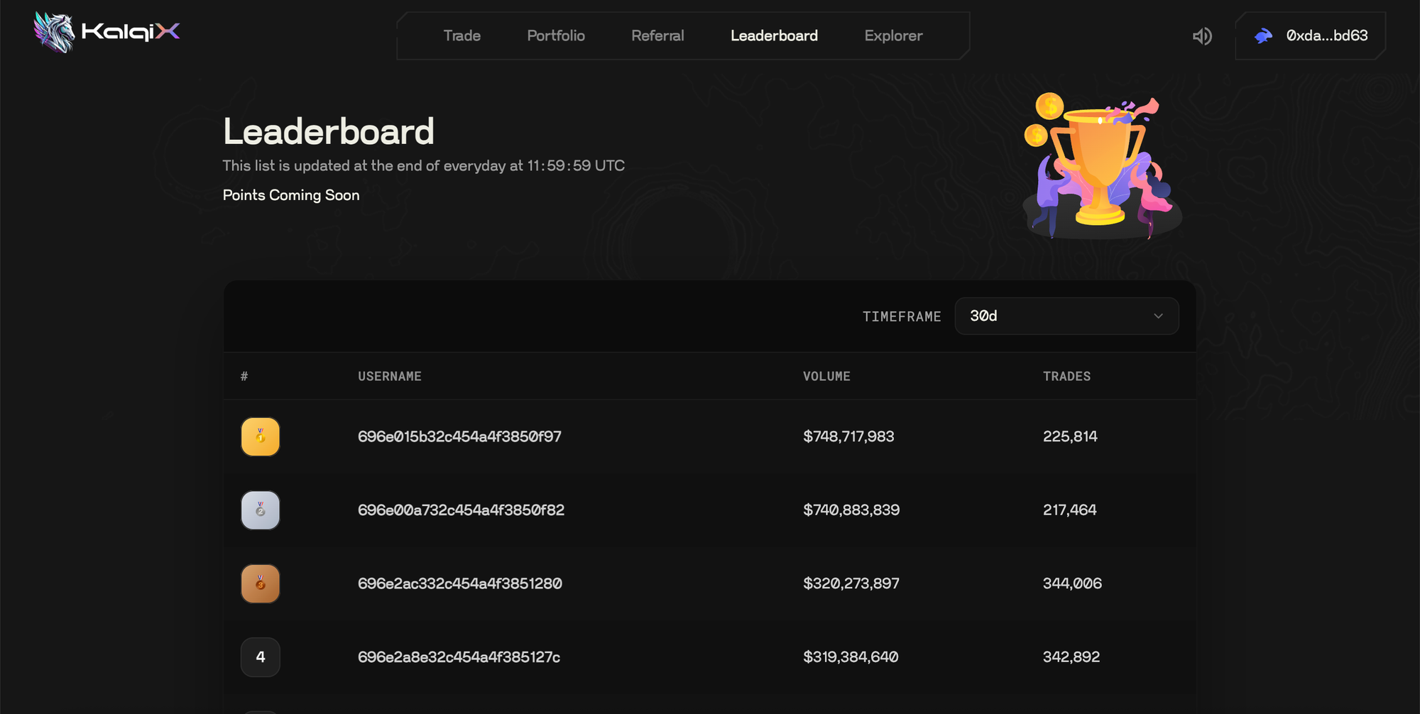Screen dimensions: 1420x714
Task: Click the KalqiX unicorn logo icon
Action: point(55,33)
